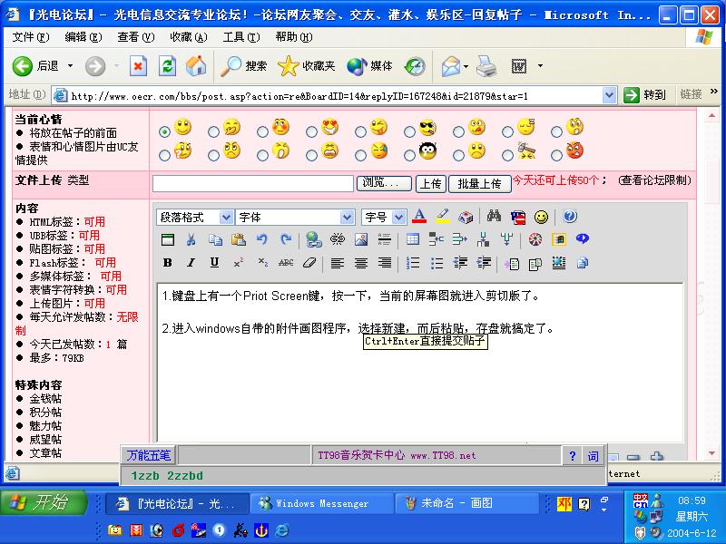This screenshot has height=544, width=726.
Task: Open the 收藏(A) menu
Action: (189, 37)
